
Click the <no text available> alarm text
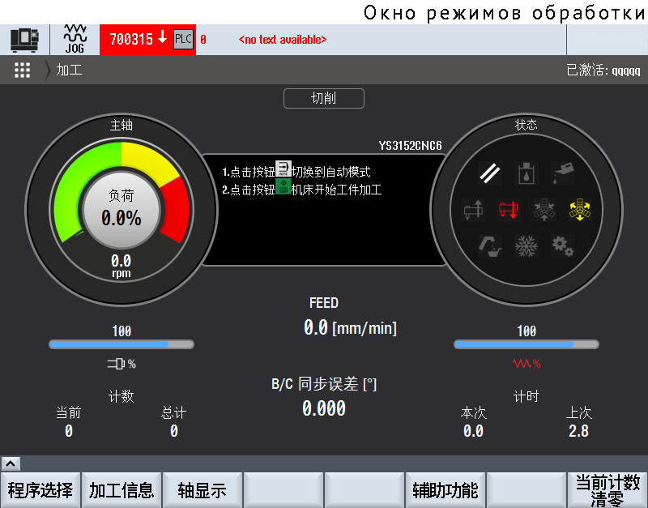(283, 40)
